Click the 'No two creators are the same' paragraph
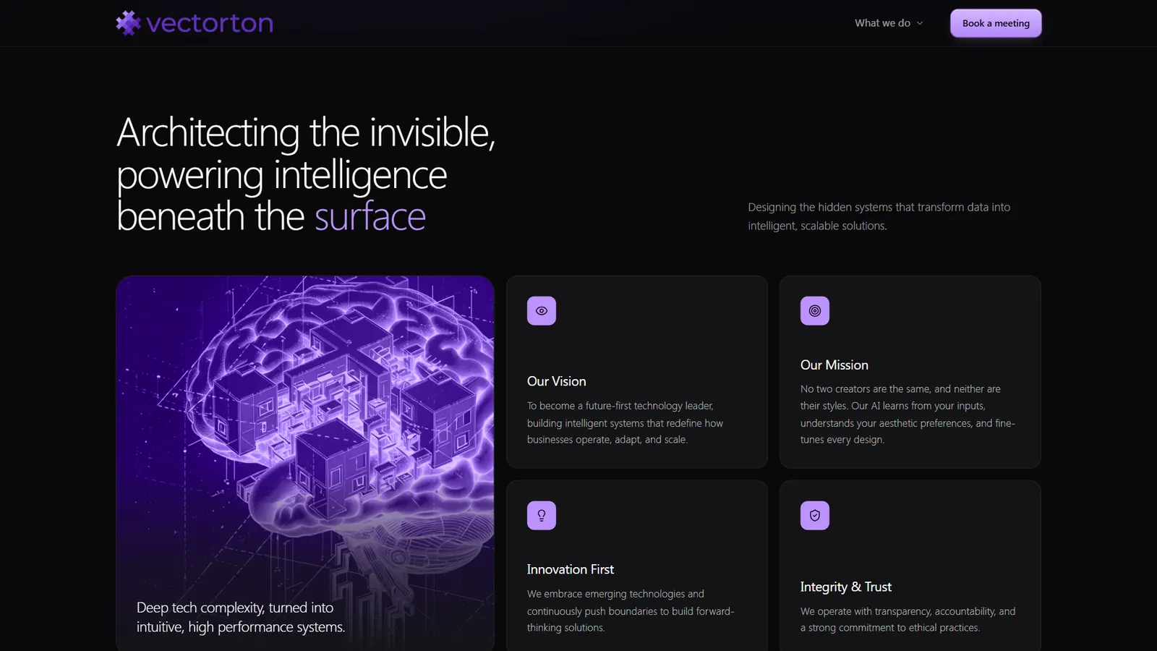 (x=908, y=414)
